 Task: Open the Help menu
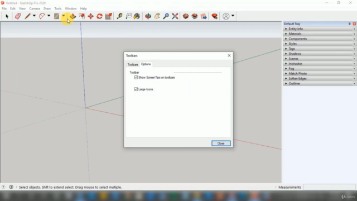pos(83,9)
